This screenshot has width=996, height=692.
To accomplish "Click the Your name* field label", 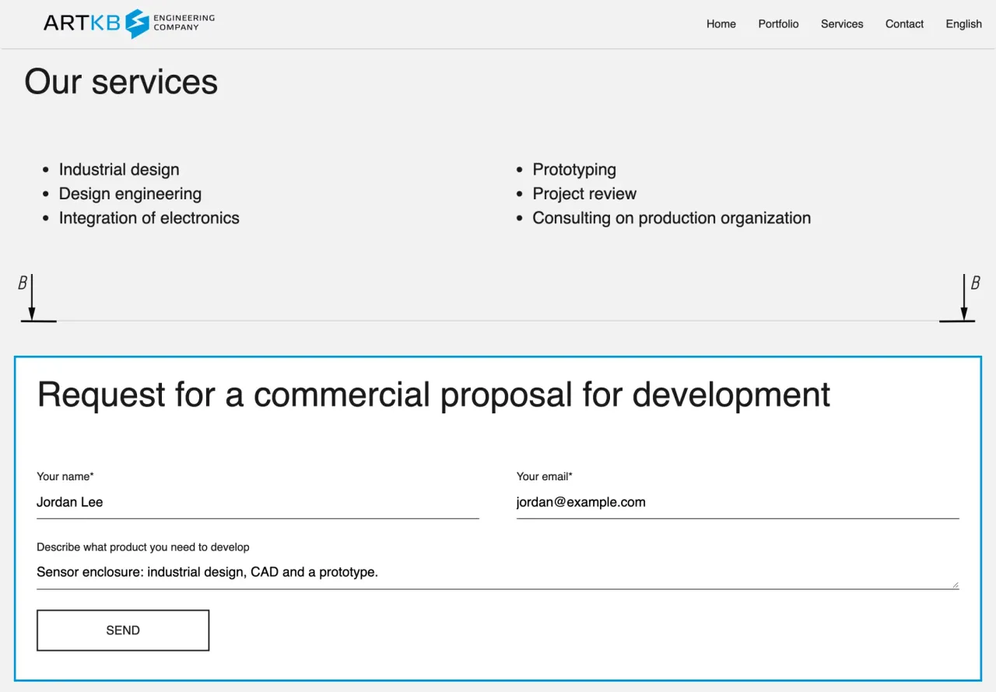I will point(65,476).
